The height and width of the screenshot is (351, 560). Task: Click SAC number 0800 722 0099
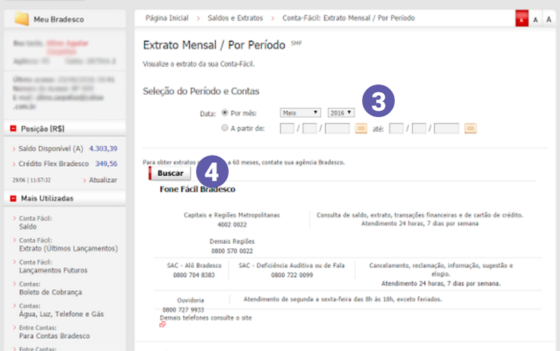click(292, 275)
